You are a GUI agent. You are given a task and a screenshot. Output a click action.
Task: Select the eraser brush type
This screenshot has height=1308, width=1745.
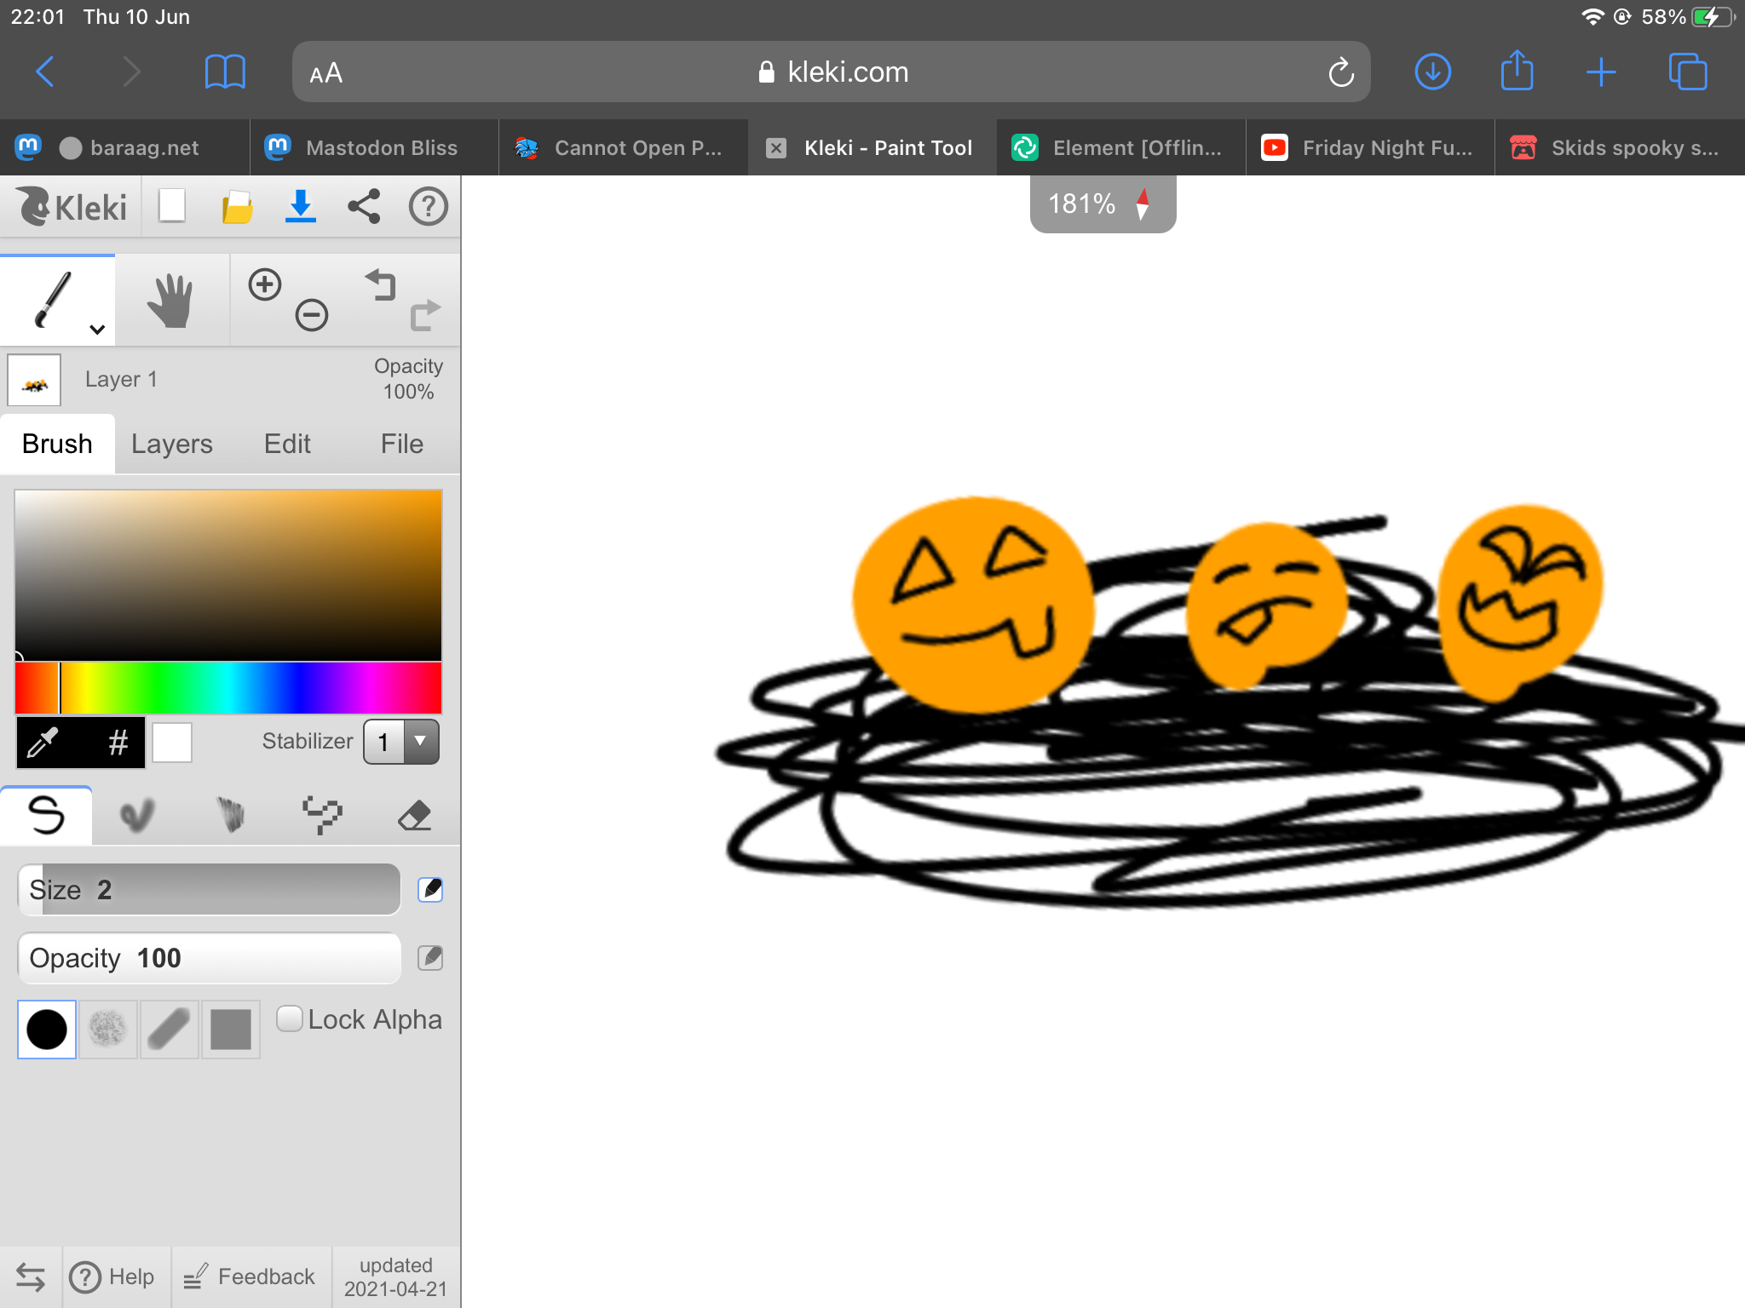tap(415, 815)
